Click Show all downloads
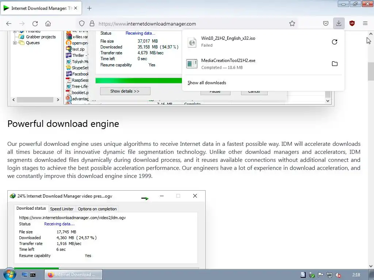Screen dimensions: 374x280 (207, 83)
